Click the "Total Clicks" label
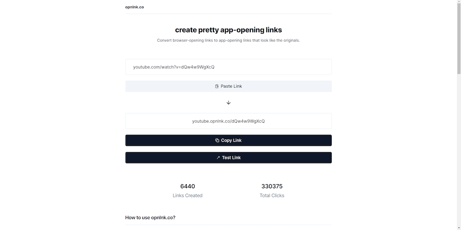 pyautogui.click(x=272, y=196)
